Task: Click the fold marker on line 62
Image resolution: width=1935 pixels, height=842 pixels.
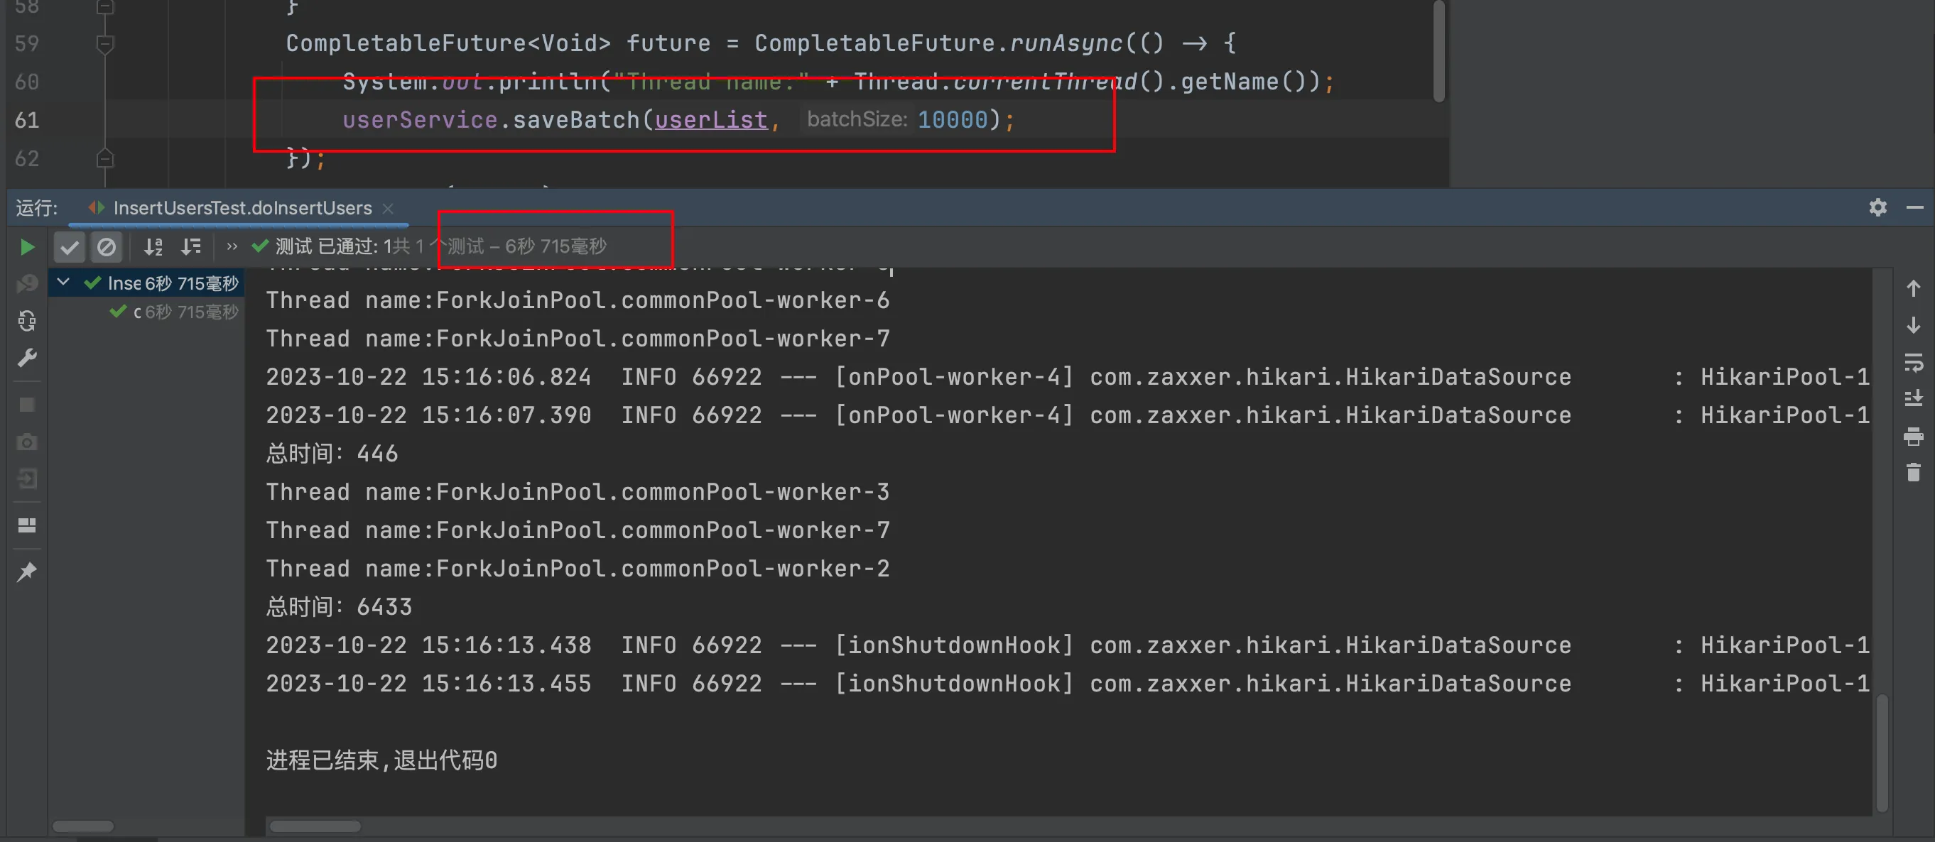Action: point(105,158)
